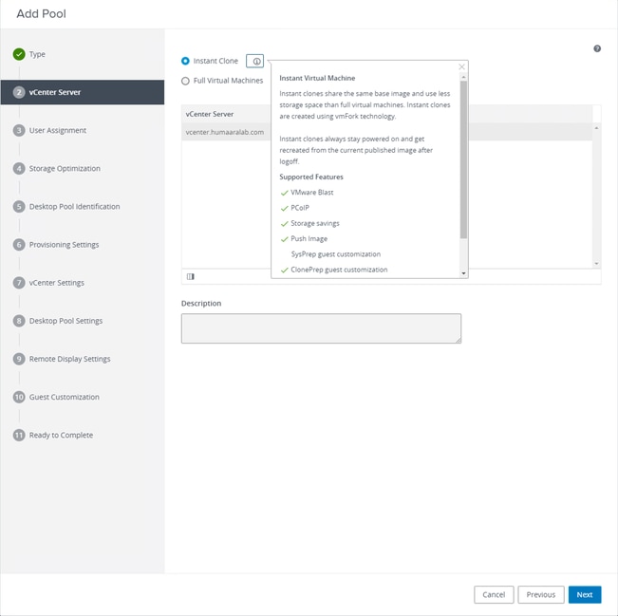This screenshot has width=618, height=616.
Task: Click the popup scrollbar up arrow
Action: coord(463,77)
